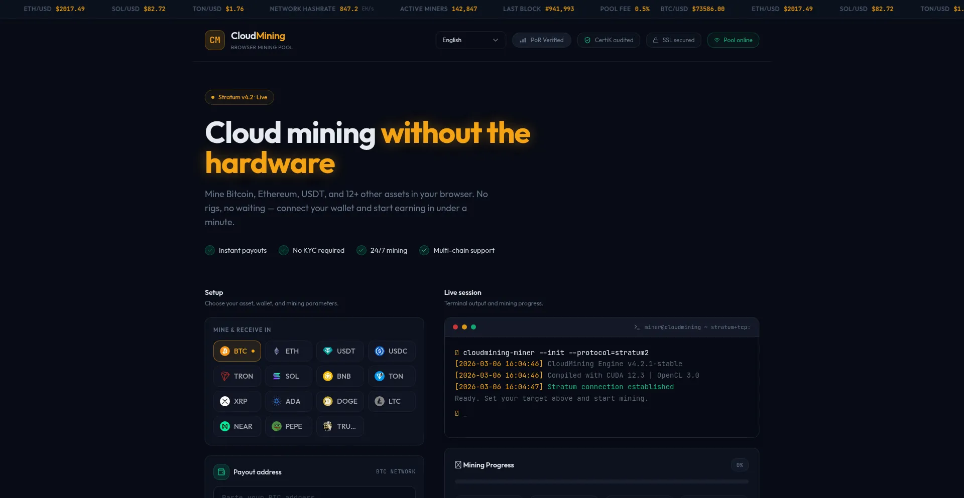Click the BNB coin icon
Image resolution: width=964 pixels, height=498 pixels.
pyautogui.click(x=328, y=376)
